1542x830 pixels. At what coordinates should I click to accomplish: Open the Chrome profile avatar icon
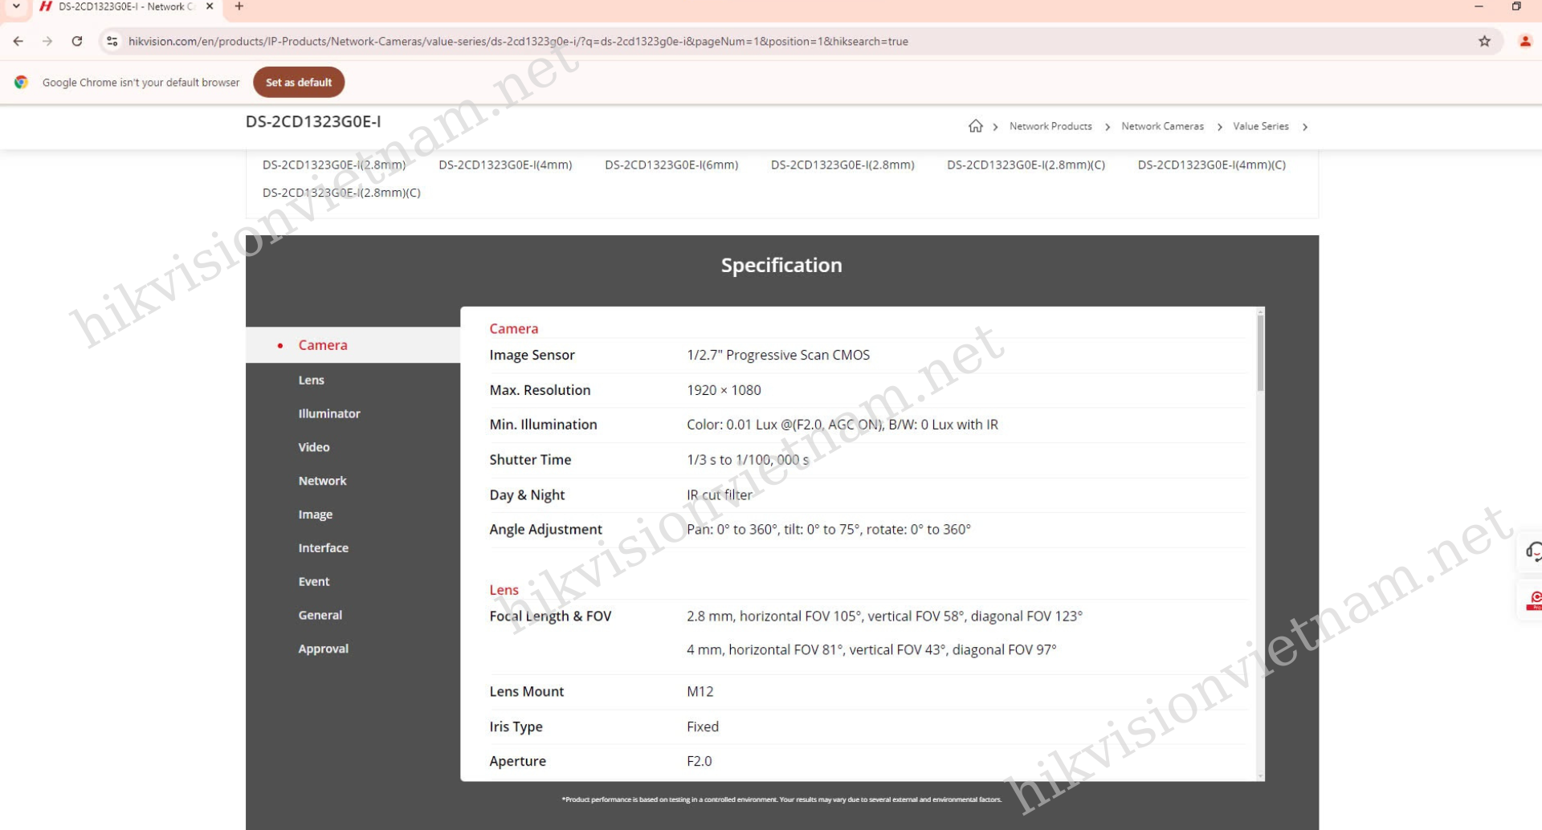click(1524, 41)
